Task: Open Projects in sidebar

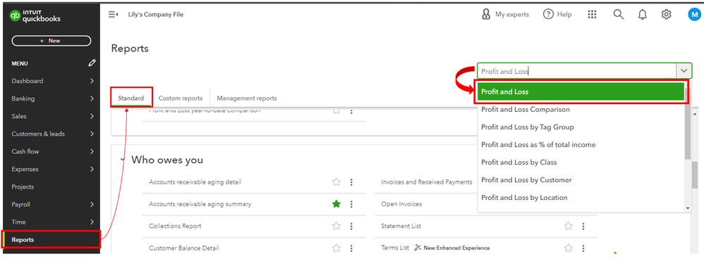Action: (23, 187)
